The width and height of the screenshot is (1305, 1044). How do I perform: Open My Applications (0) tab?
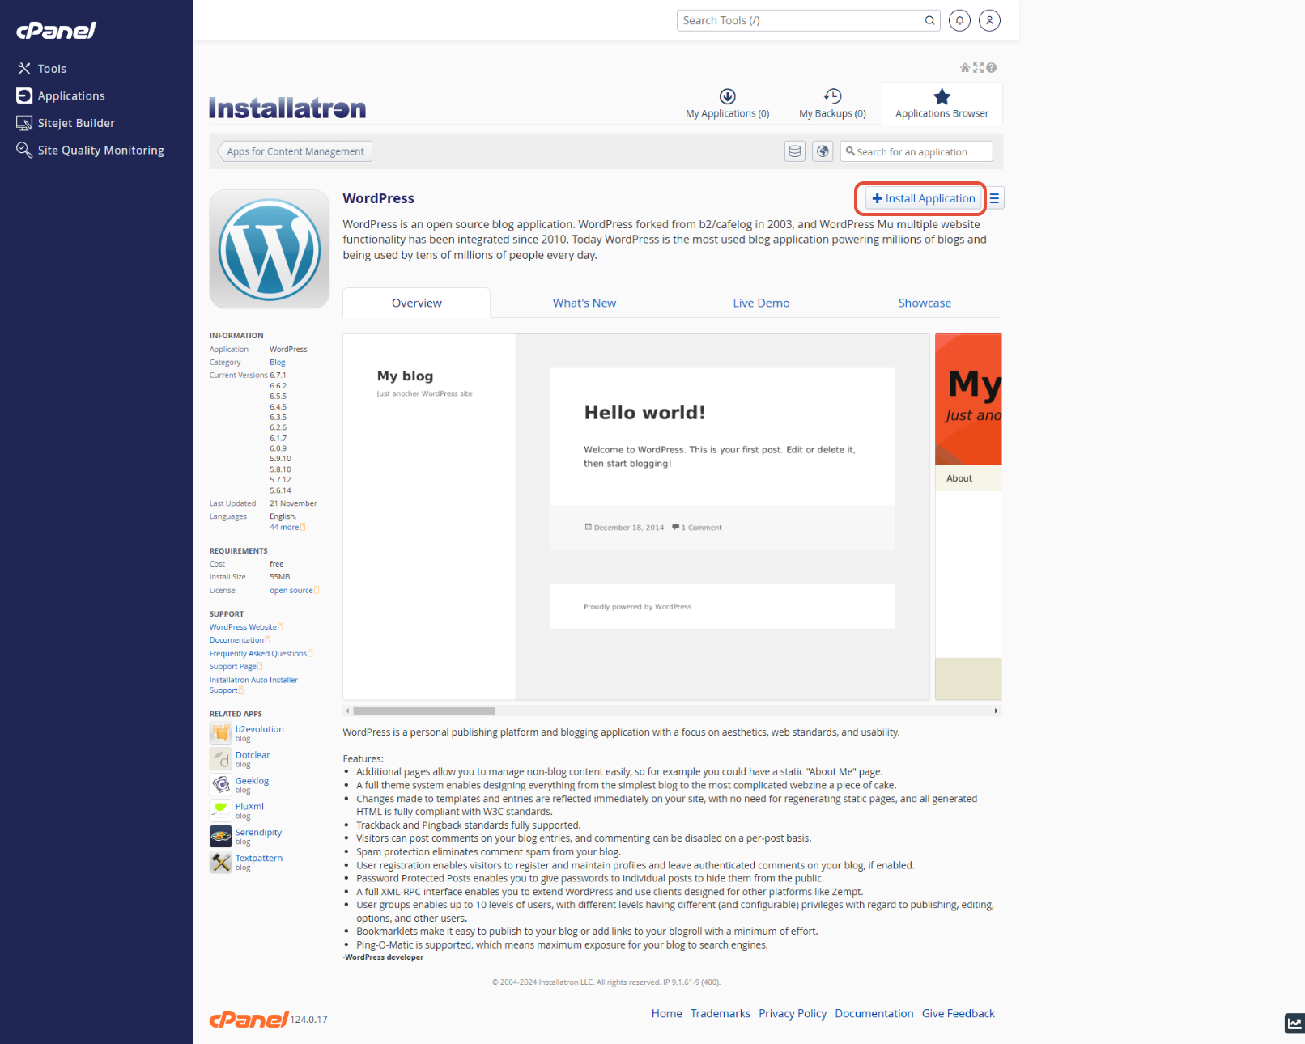(727, 104)
